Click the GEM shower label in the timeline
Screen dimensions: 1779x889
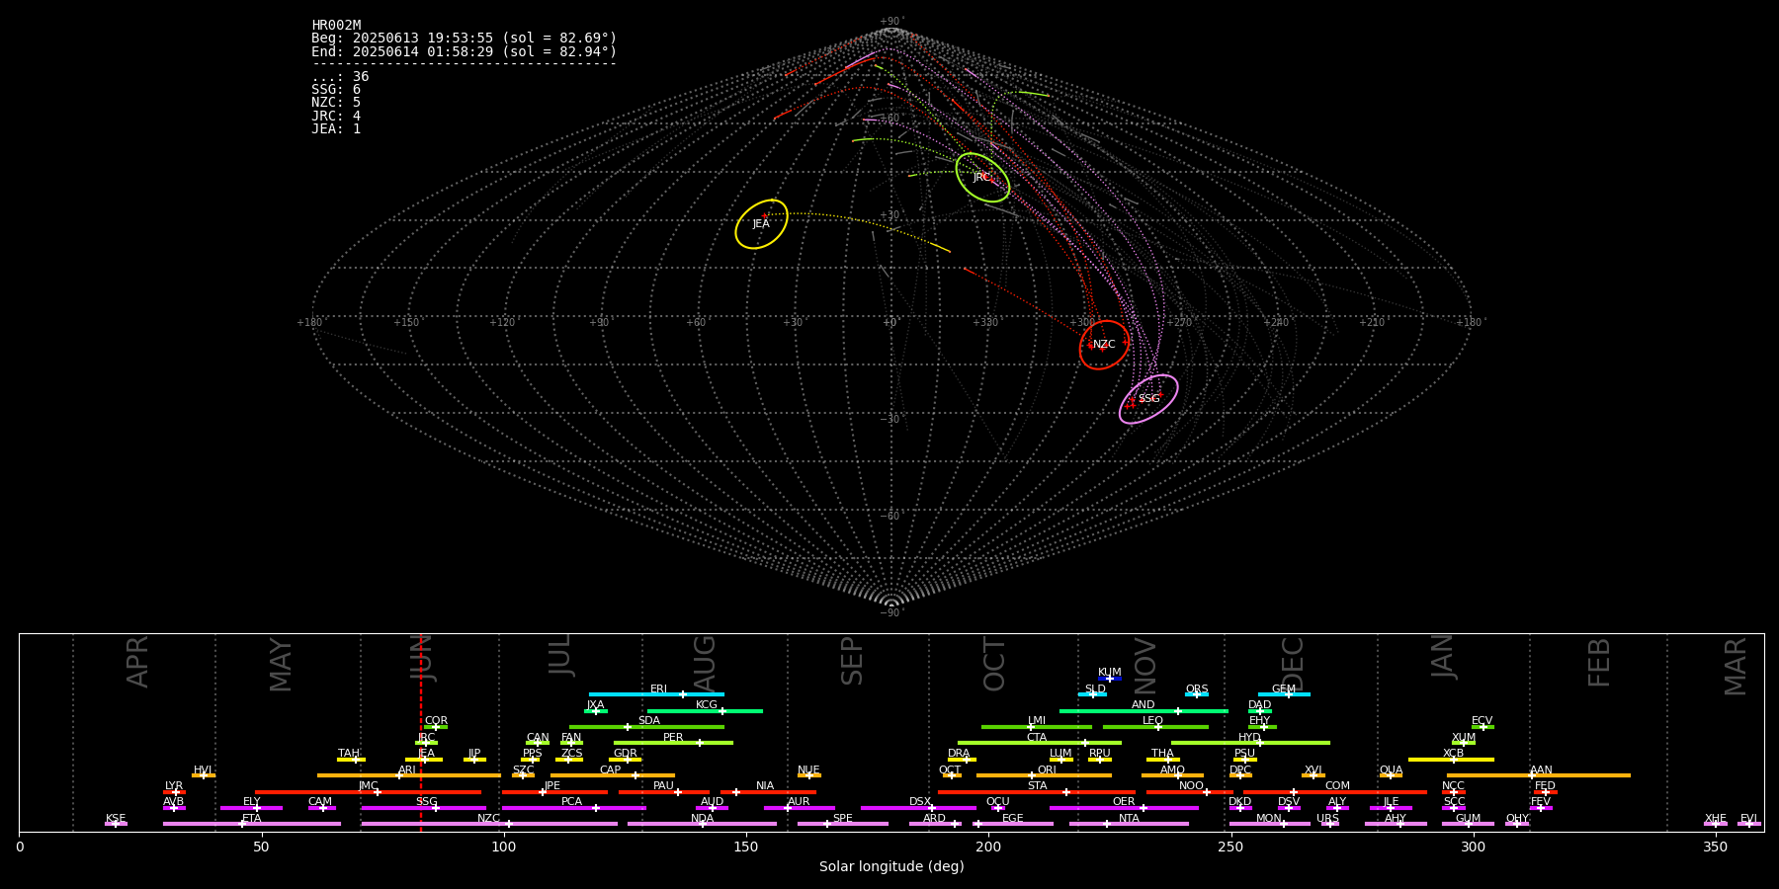coord(1284,689)
